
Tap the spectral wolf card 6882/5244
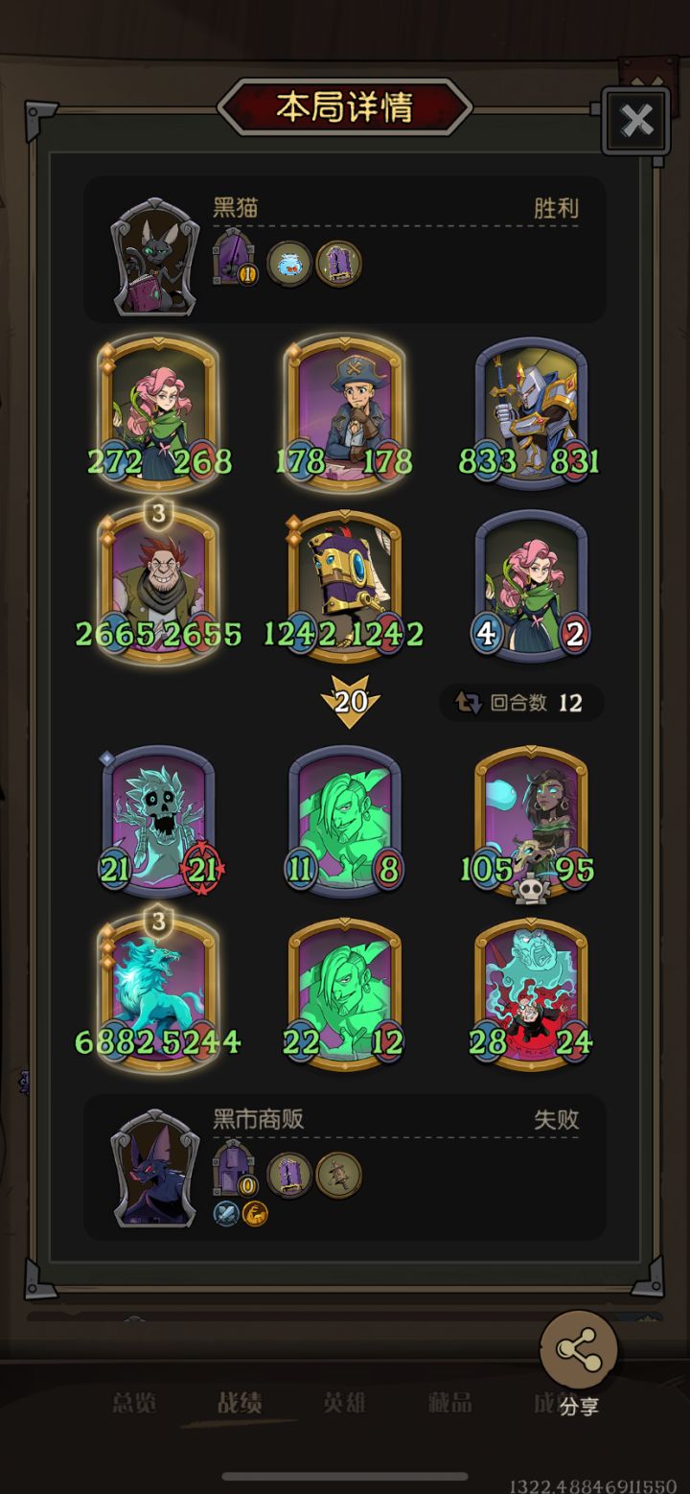coord(158,991)
